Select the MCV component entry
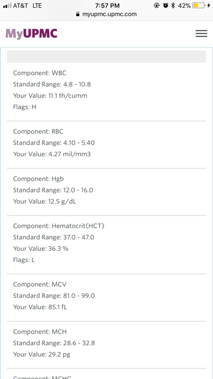Viewport: 213px width, 379px height. click(106, 296)
